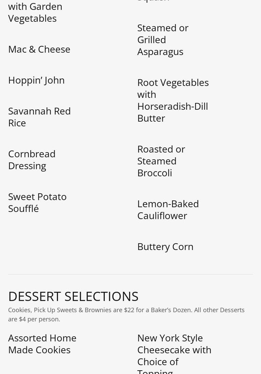Click the Buttery Corn item
The height and width of the screenshot is (374, 261).
[x=165, y=247]
